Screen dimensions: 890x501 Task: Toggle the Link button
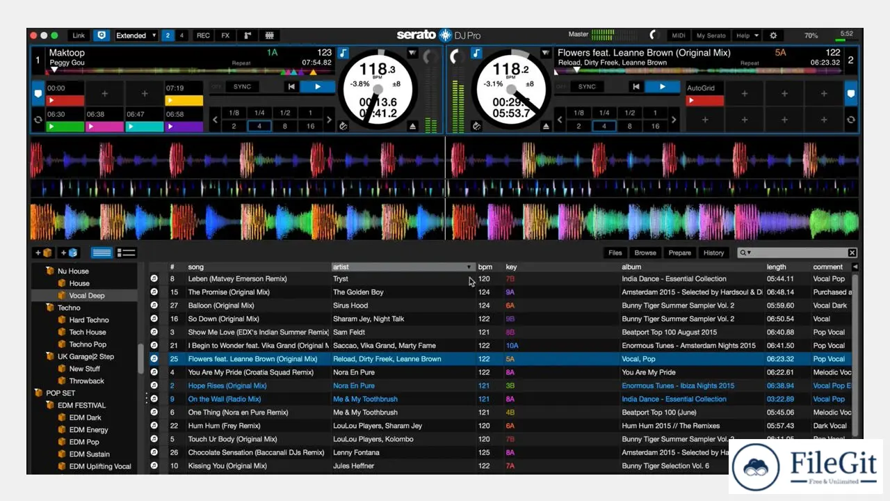tap(79, 35)
